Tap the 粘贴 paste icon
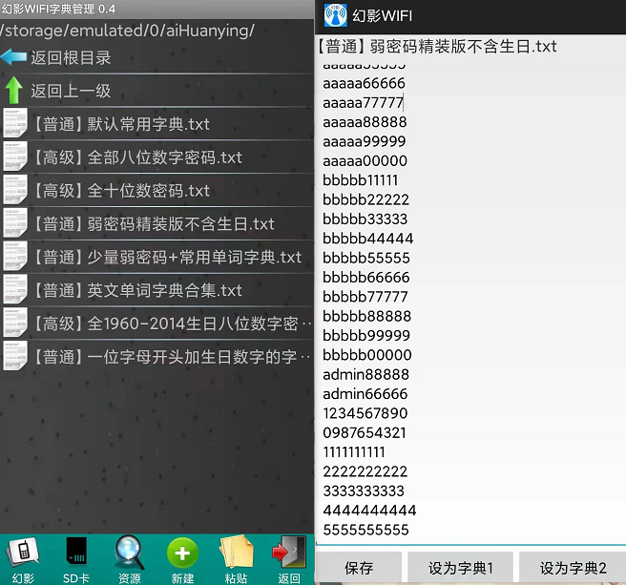Image resolution: width=626 pixels, height=585 pixels. click(x=236, y=553)
